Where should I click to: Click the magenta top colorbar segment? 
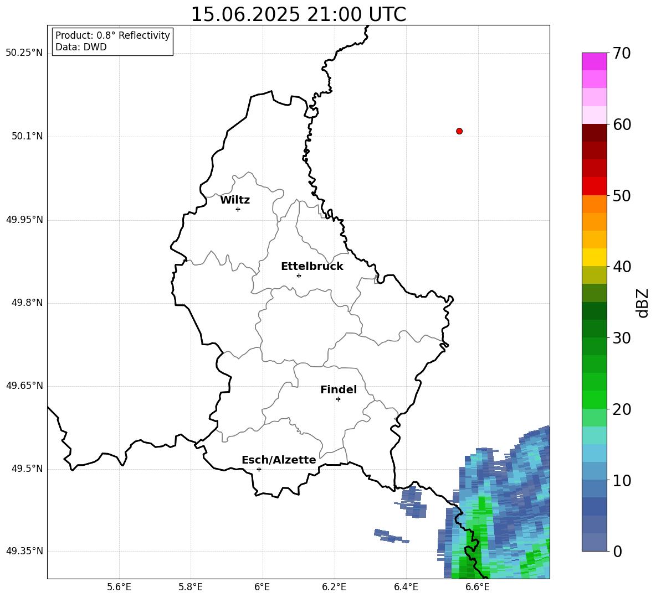(x=594, y=61)
